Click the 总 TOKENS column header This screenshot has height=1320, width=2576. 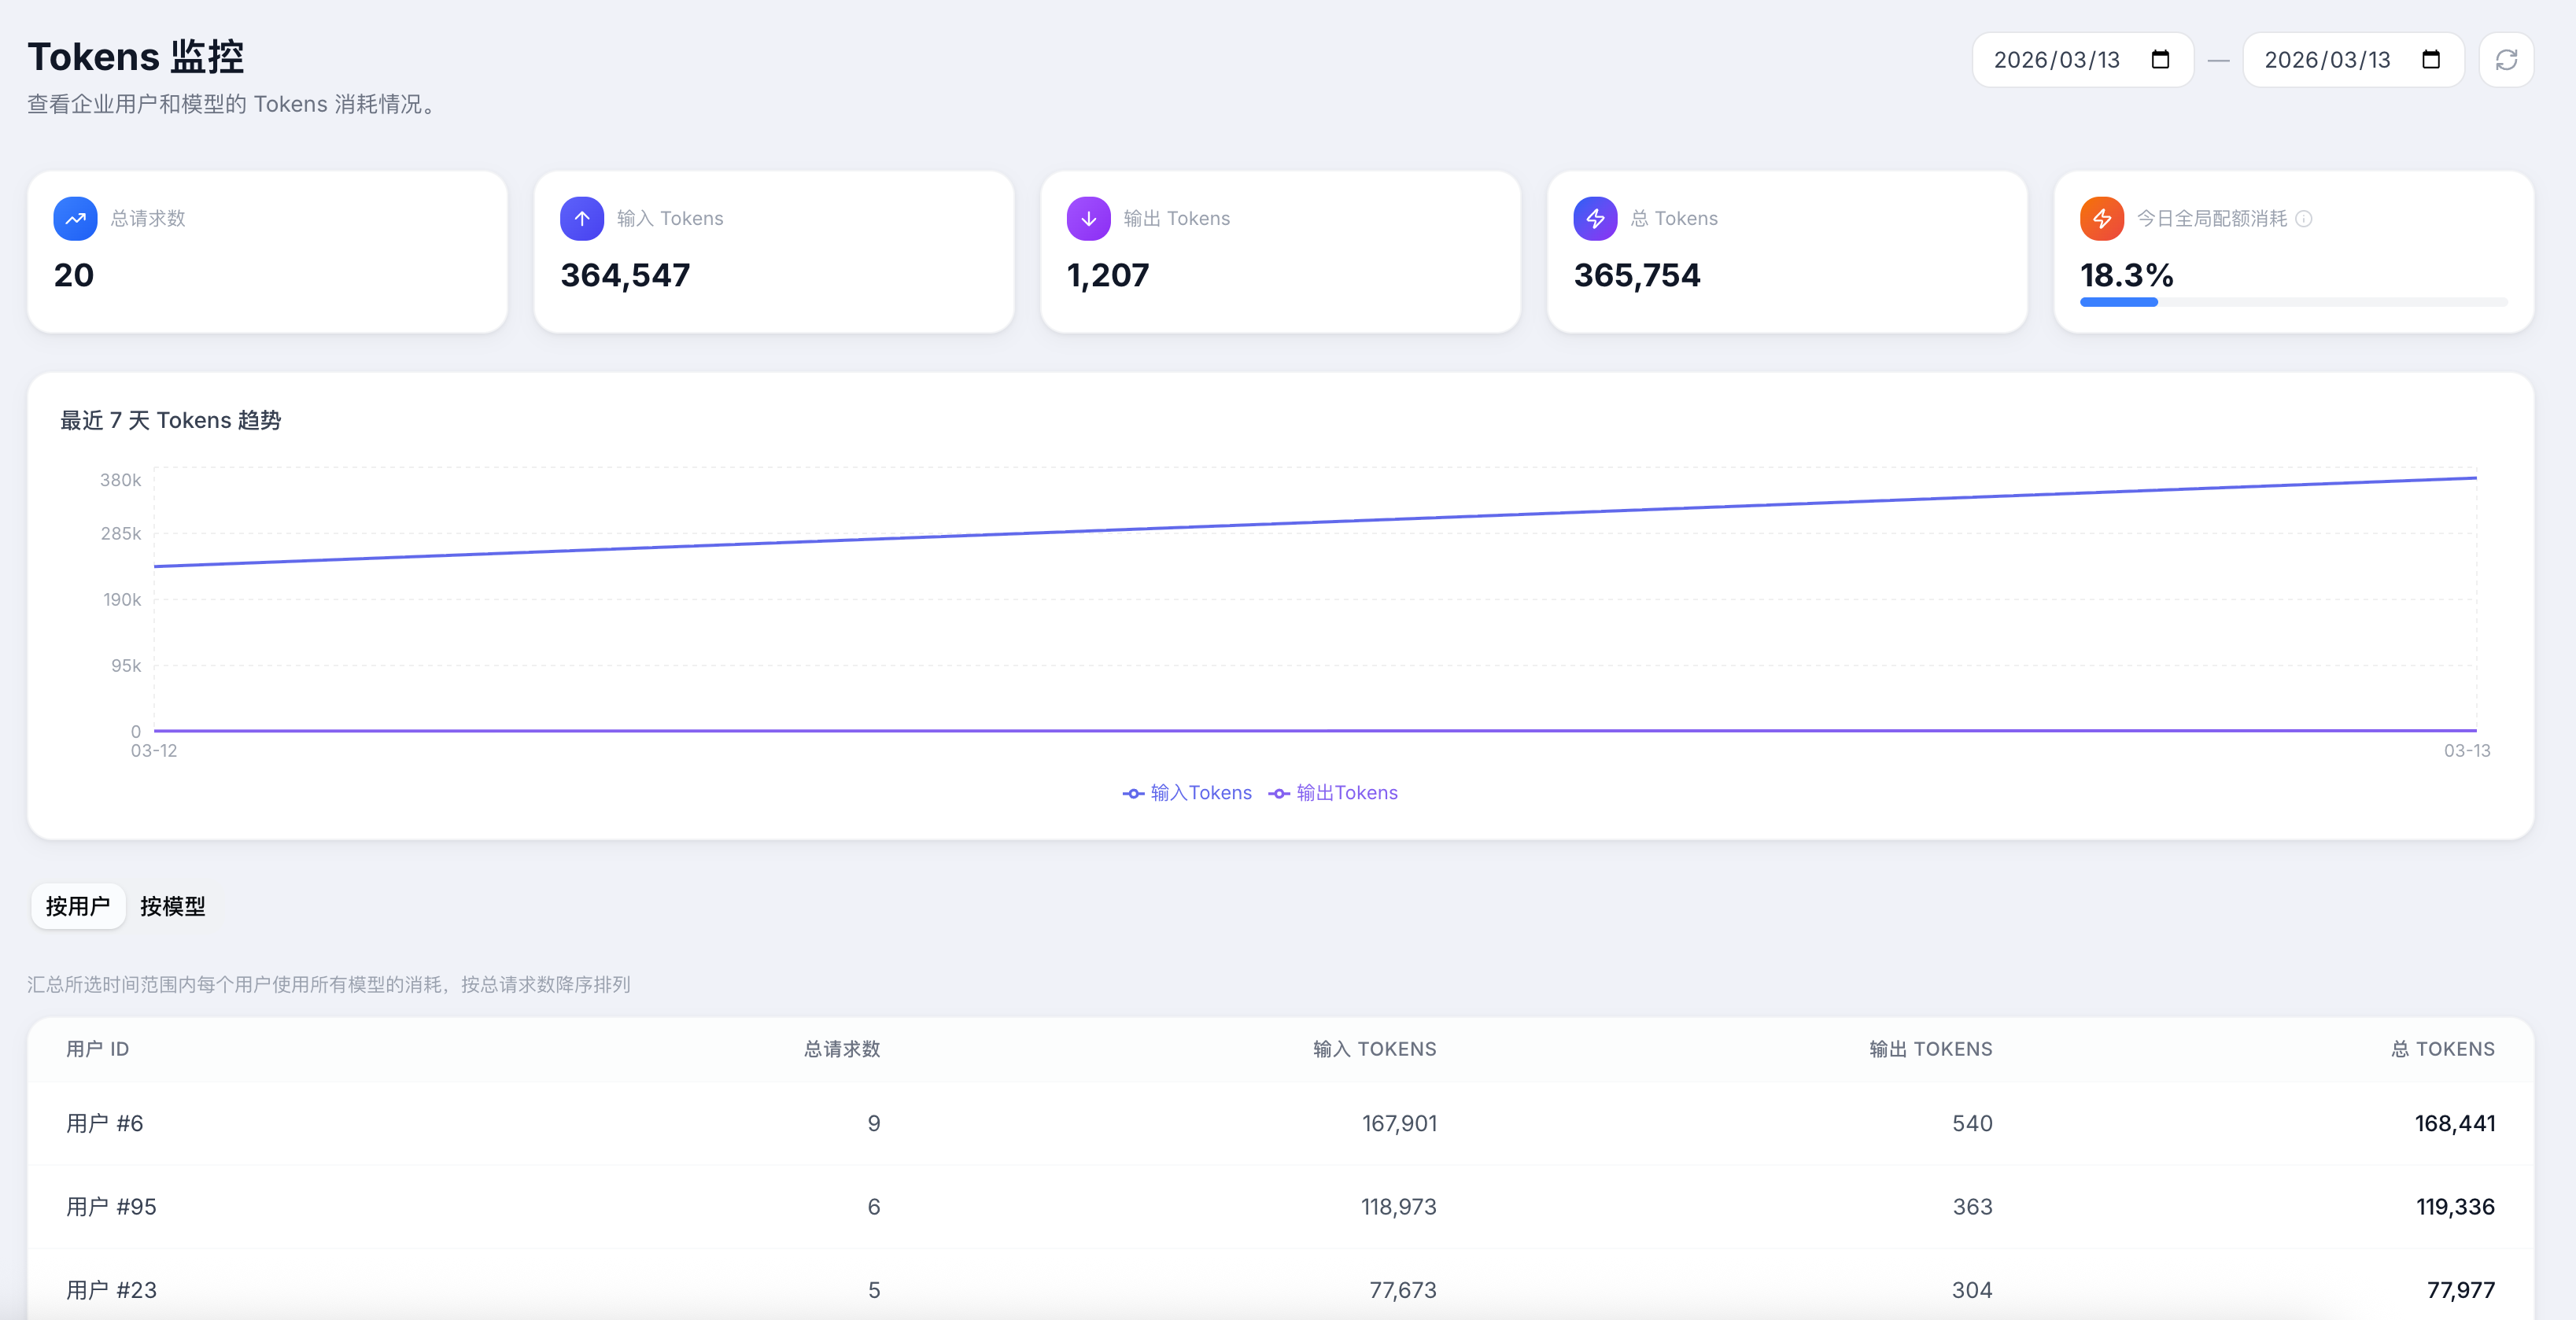(x=2442, y=1049)
